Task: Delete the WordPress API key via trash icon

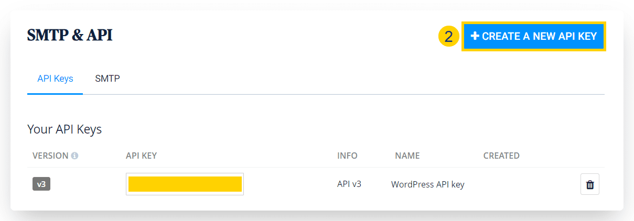Action: (x=590, y=184)
